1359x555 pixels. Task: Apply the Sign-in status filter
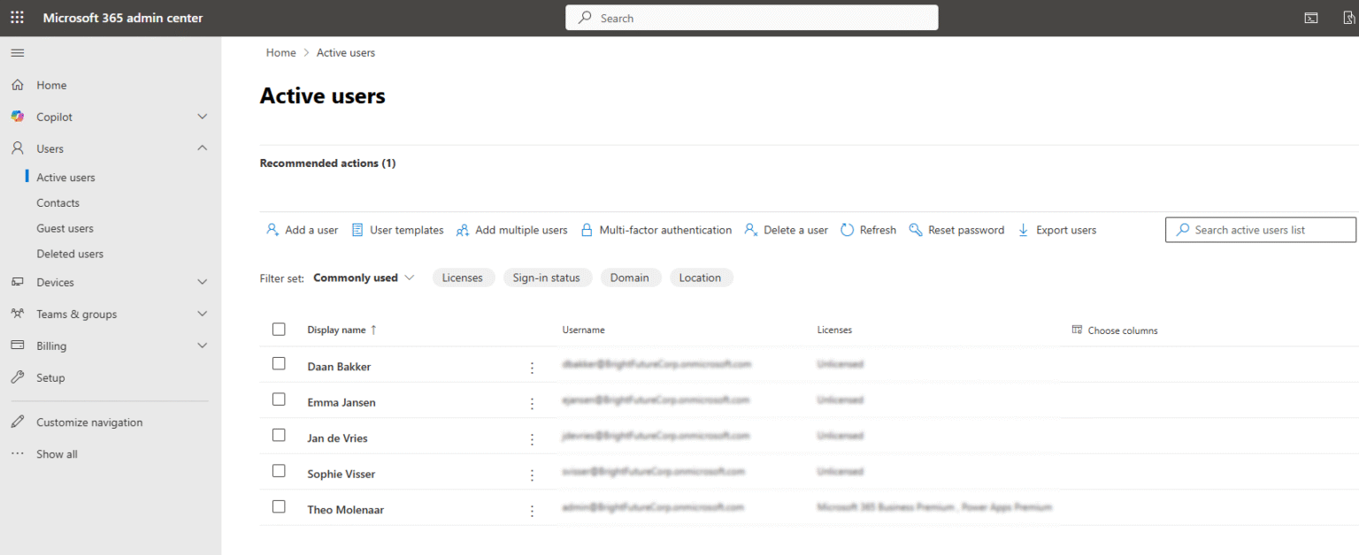click(x=548, y=277)
